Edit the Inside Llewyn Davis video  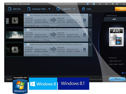(x=85, y=50)
